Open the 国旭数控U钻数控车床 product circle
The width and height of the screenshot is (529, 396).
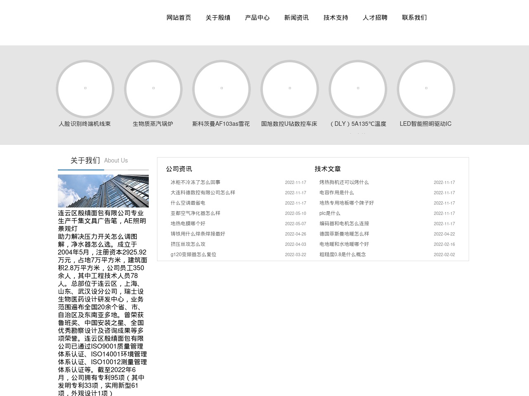290,89
